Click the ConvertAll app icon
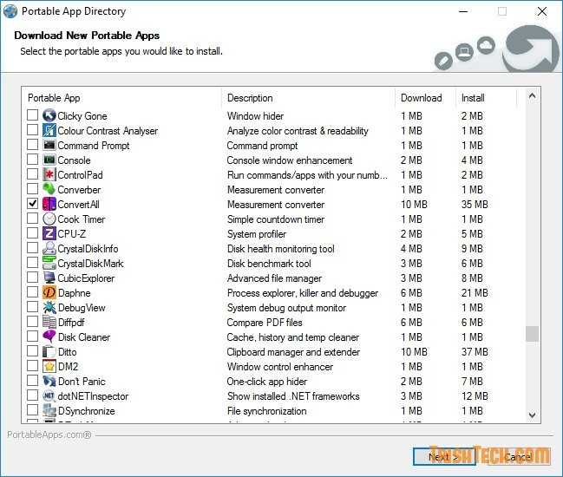Screen dimensions: 563x477 point(49,205)
